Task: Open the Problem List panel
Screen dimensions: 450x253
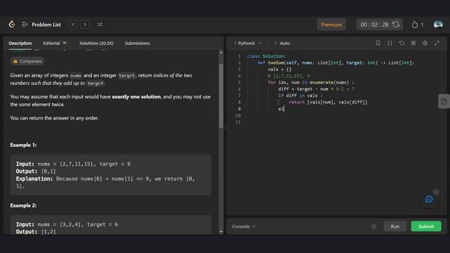Action: coord(41,25)
